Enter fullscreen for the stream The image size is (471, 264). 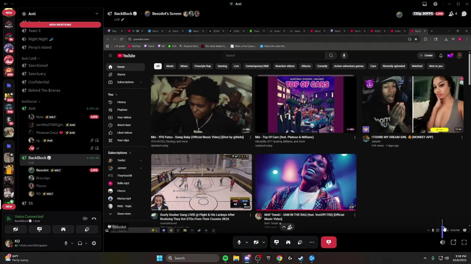point(464,242)
